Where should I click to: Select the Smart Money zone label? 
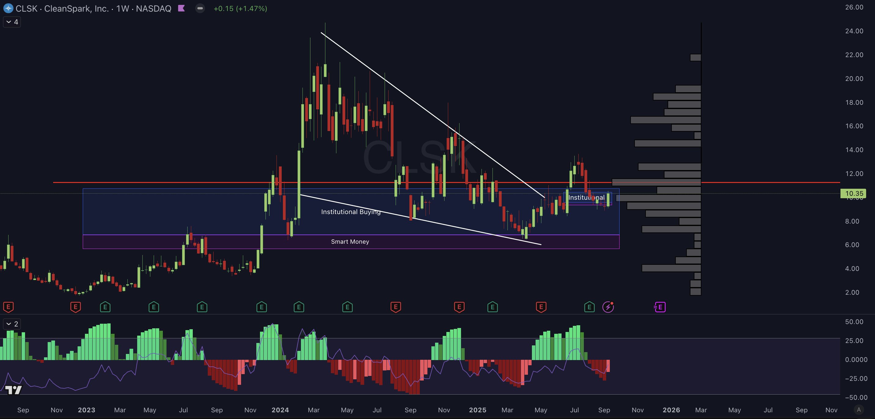click(x=350, y=242)
